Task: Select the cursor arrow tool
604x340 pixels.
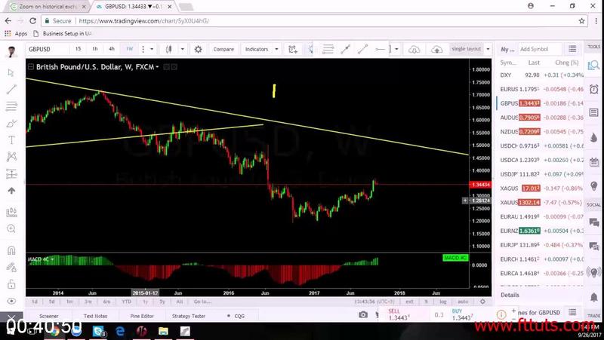Action: click(11, 72)
